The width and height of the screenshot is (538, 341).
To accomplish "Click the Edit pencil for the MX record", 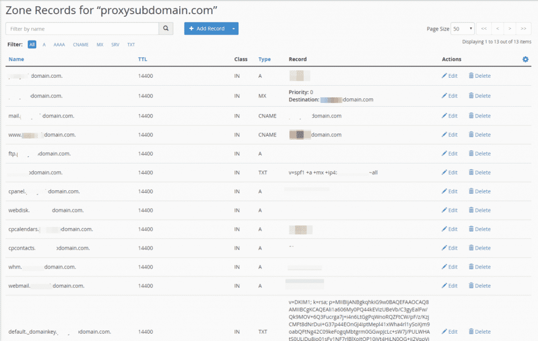I will click(x=449, y=96).
